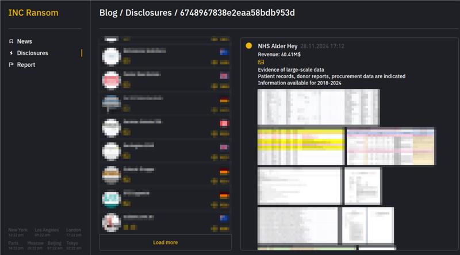Screen dimensions: 460x255
Task: Click the Tokyo clock in the sidebar footer
Action: tap(74, 246)
